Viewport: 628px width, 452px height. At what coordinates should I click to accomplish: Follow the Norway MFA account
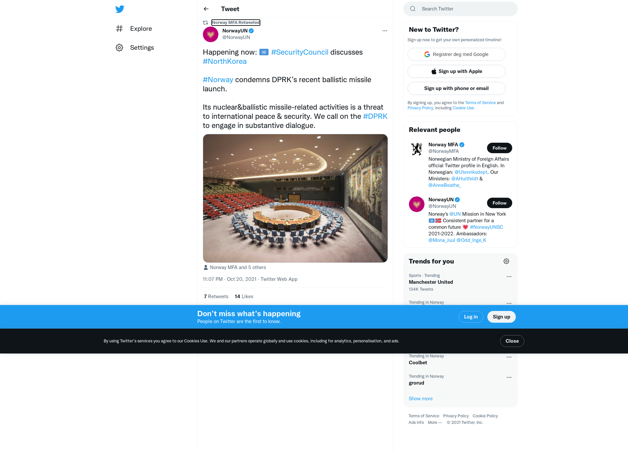[499, 148]
